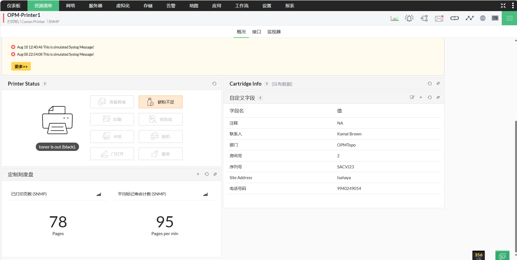View history graph for 已打印页数
This screenshot has width=517, height=260.
click(x=99, y=194)
